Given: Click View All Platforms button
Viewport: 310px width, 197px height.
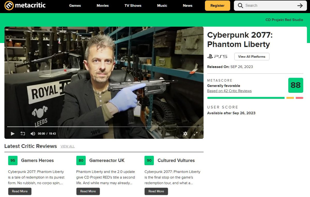Looking at the screenshot, I should pos(252,57).
